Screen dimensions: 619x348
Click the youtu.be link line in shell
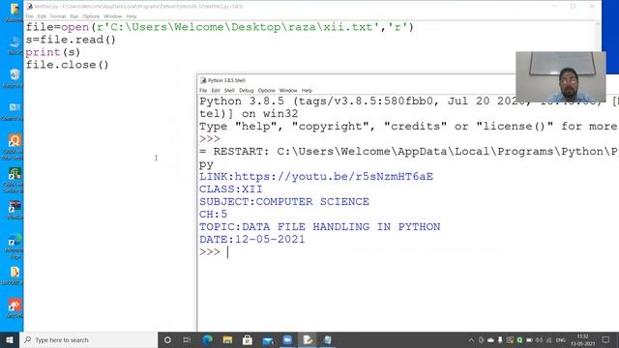[x=316, y=176]
